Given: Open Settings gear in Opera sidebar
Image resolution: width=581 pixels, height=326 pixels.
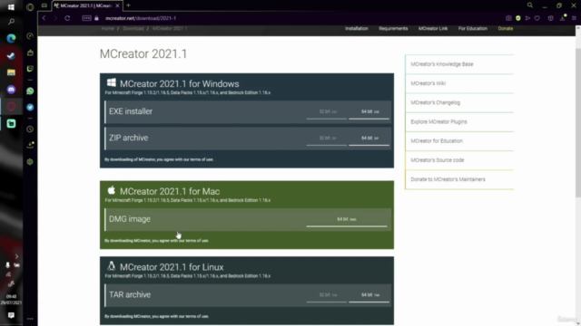Looking at the screenshot, I should click(30, 161).
